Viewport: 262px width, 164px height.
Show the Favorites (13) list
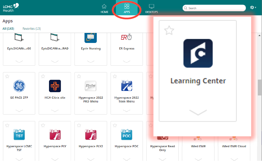32,29
